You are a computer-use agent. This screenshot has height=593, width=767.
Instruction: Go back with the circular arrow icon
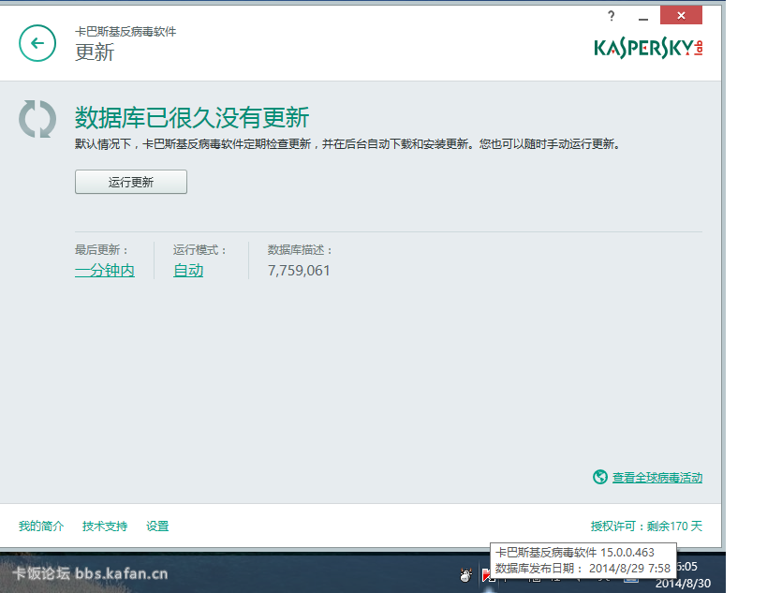tap(37, 43)
